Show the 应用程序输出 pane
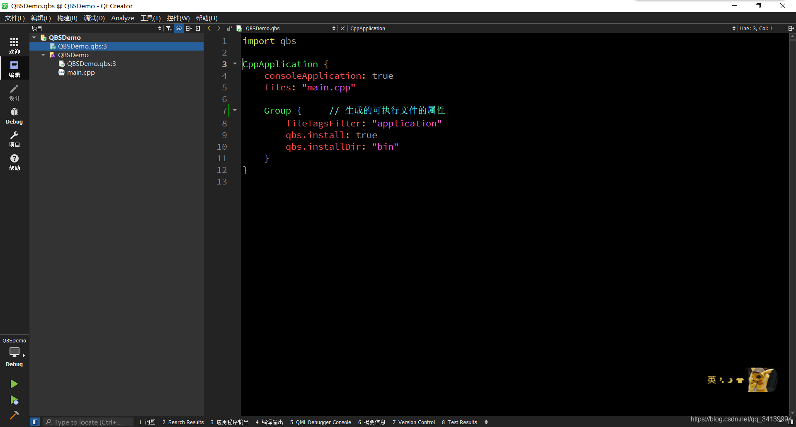Viewport: 796px width, 427px height. [230, 422]
